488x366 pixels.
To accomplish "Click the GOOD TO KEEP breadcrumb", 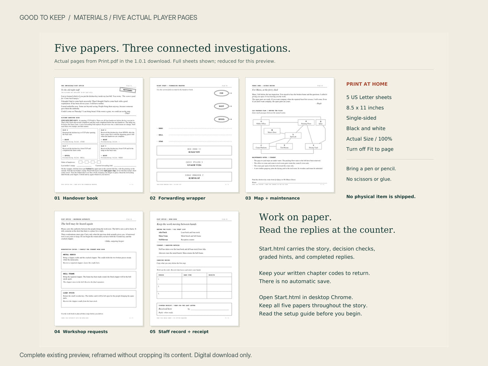I will point(42,17).
